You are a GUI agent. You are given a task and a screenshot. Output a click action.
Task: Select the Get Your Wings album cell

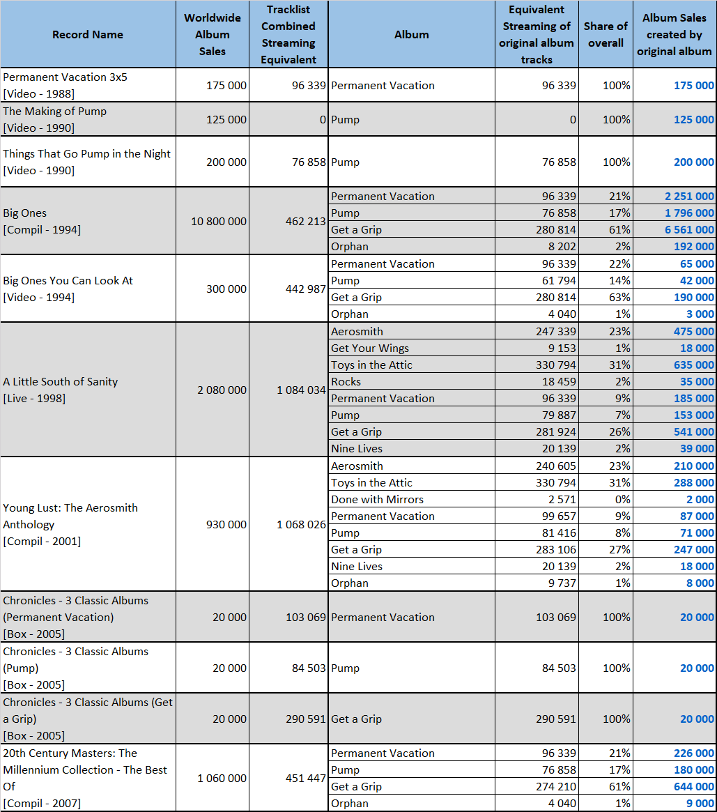coord(412,348)
